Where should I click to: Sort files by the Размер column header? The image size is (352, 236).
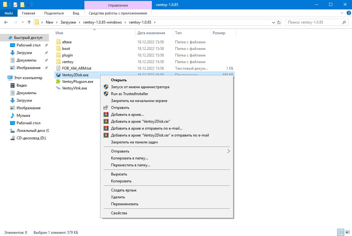click(x=219, y=33)
